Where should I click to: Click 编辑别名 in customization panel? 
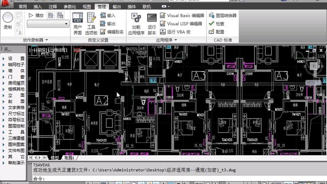coord(112,32)
